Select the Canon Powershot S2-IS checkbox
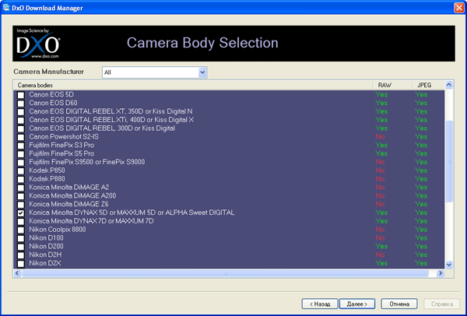 pyautogui.click(x=21, y=137)
